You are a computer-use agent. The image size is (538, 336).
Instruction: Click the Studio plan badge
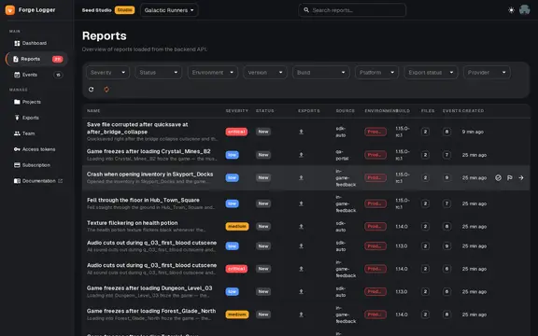(x=124, y=10)
